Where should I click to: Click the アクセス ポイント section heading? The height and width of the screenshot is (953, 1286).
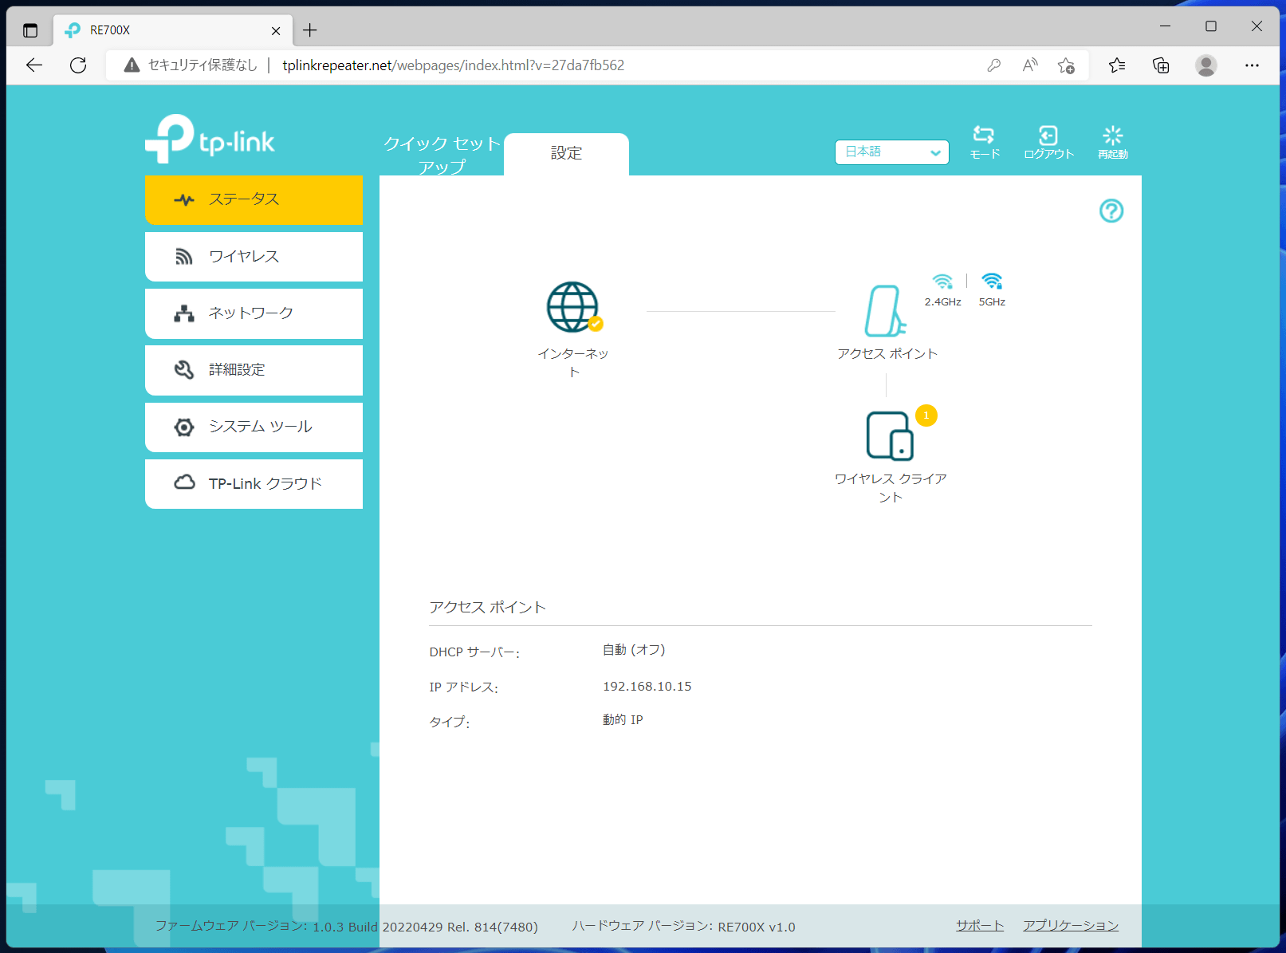(x=487, y=608)
